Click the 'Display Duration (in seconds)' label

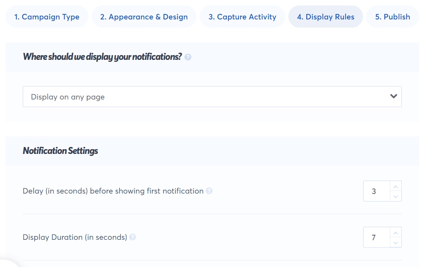(x=75, y=237)
